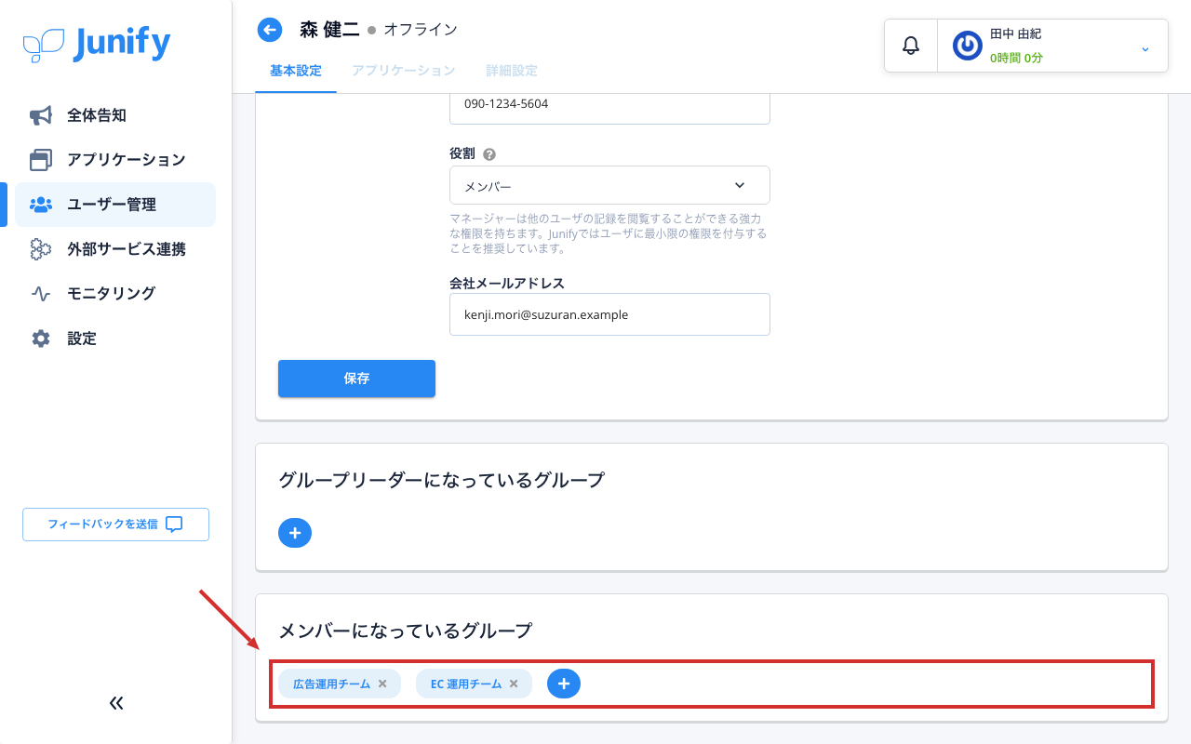The width and height of the screenshot is (1191, 744).
Task: Go back with the blue arrow button
Action: (x=270, y=31)
